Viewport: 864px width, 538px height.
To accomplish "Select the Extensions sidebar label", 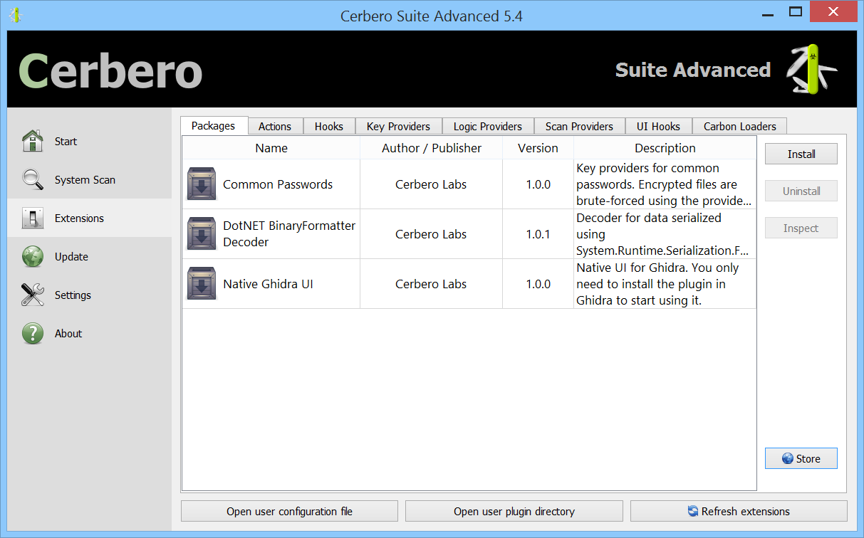I will point(79,218).
